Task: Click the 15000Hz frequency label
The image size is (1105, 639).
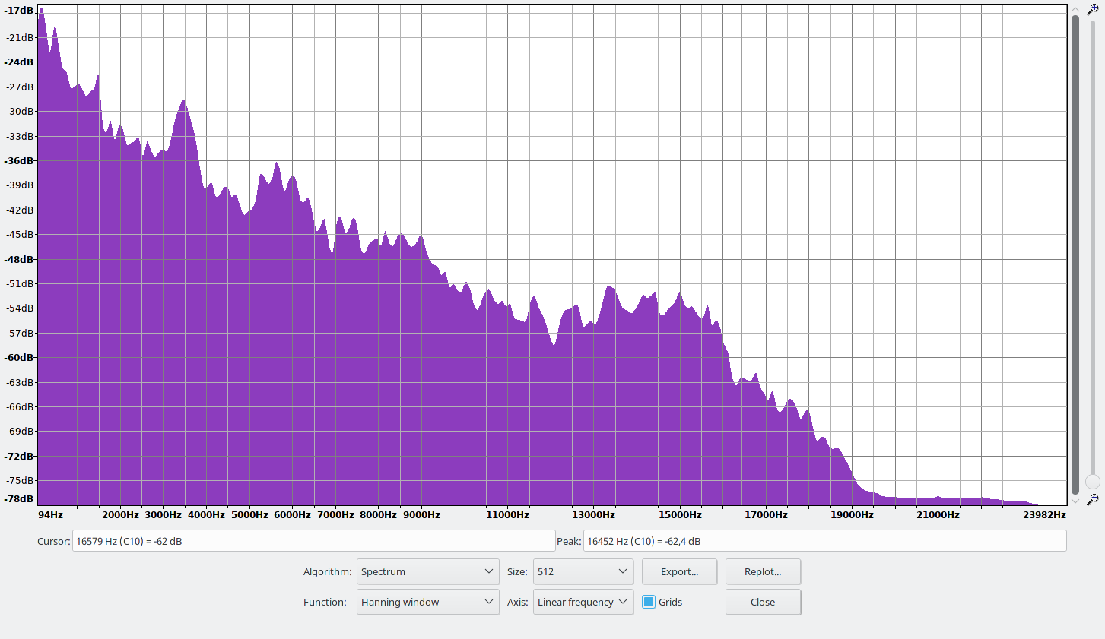Action: coord(680,514)
